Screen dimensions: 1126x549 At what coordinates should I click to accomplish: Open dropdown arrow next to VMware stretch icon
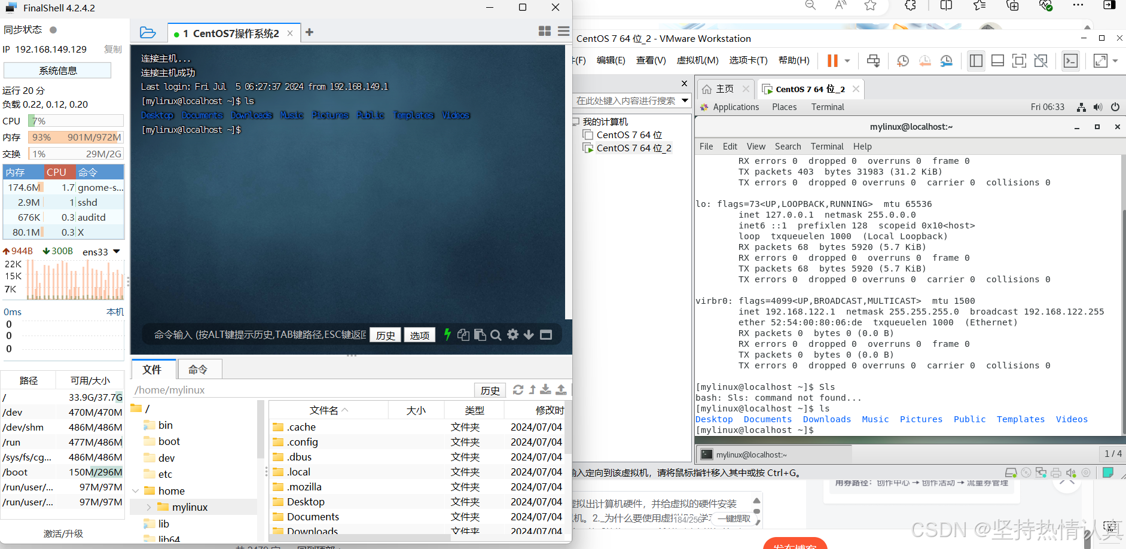(x=1115, y=60)
